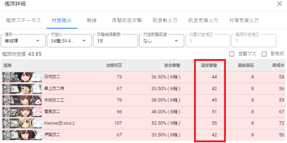Click the 雪風改二 ship banner image
This screenshot has width=287, height=143.
[x=22, y=112]
